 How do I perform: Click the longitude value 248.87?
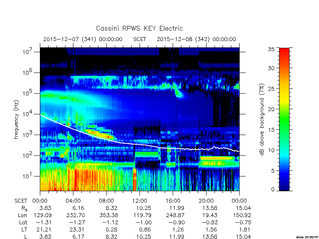(175, 215)
